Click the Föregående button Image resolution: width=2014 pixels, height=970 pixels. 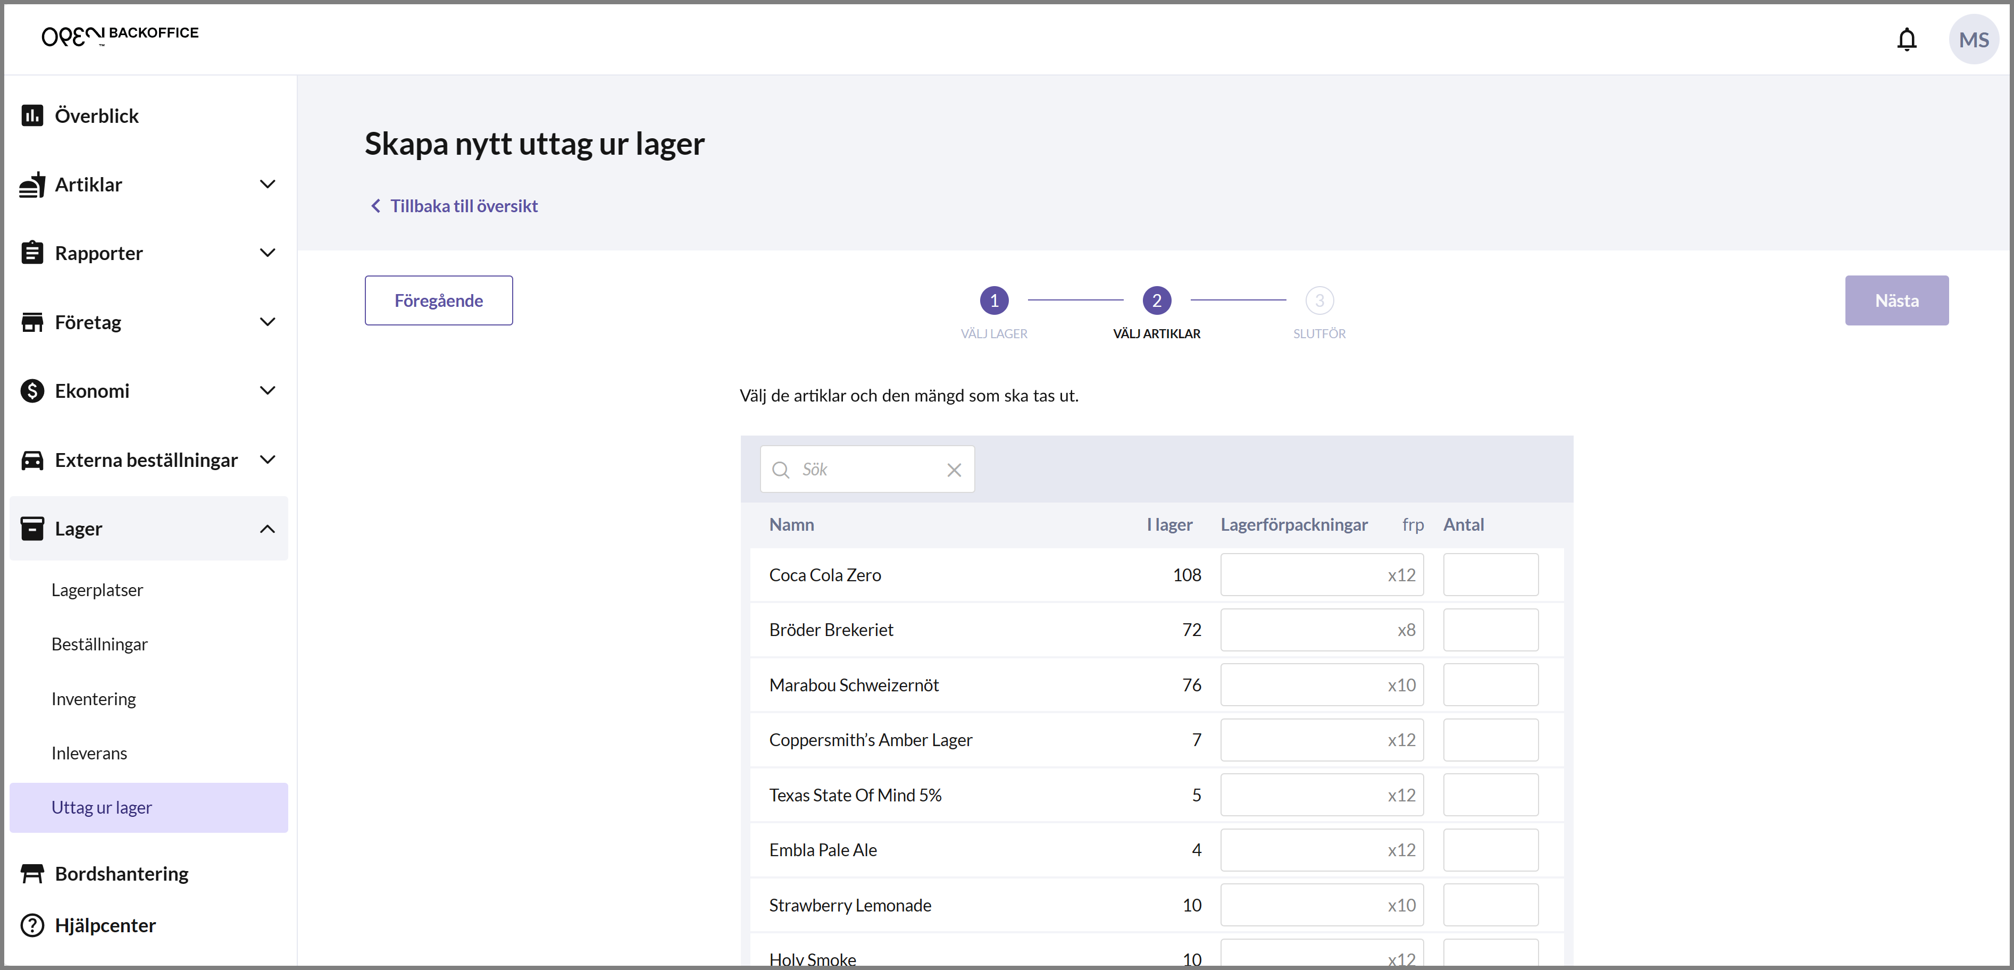439,300
